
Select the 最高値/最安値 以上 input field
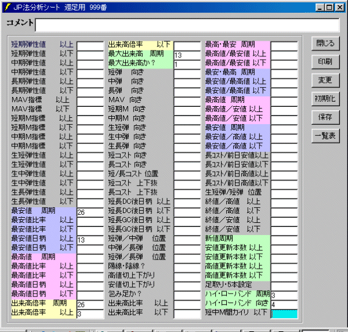pyautogui.click(x=284, y=55)
